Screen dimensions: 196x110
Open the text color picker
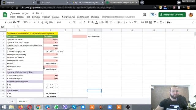97,22
